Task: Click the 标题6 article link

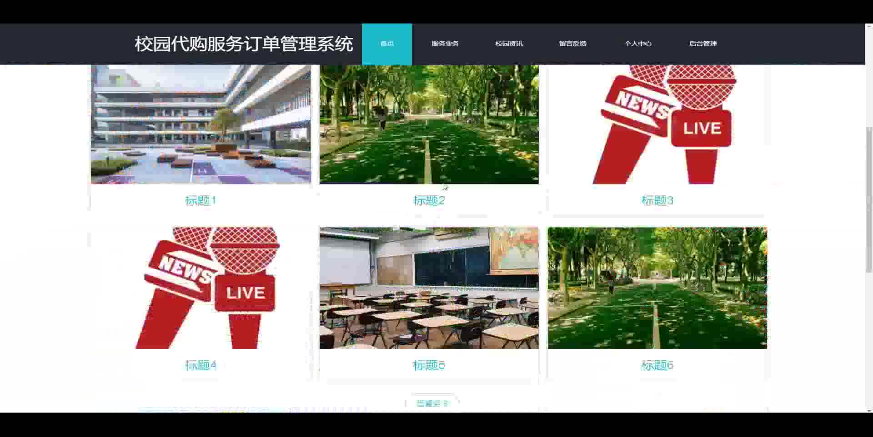Action: (657, 365)
